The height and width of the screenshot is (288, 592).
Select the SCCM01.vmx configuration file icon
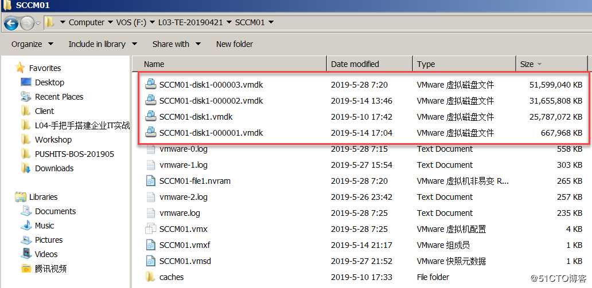(151, 229)
